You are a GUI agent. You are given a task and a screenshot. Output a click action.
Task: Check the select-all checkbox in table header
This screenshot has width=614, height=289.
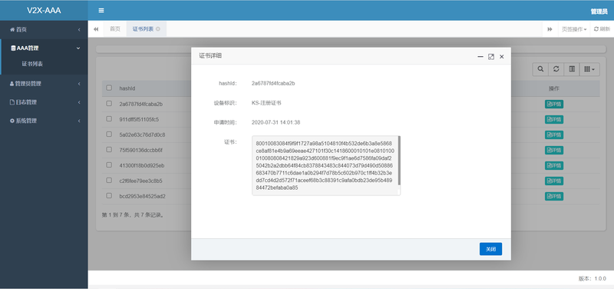point(109,88)
